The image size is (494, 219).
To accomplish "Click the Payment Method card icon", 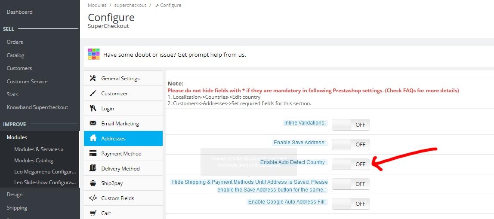I will (93, 154).
